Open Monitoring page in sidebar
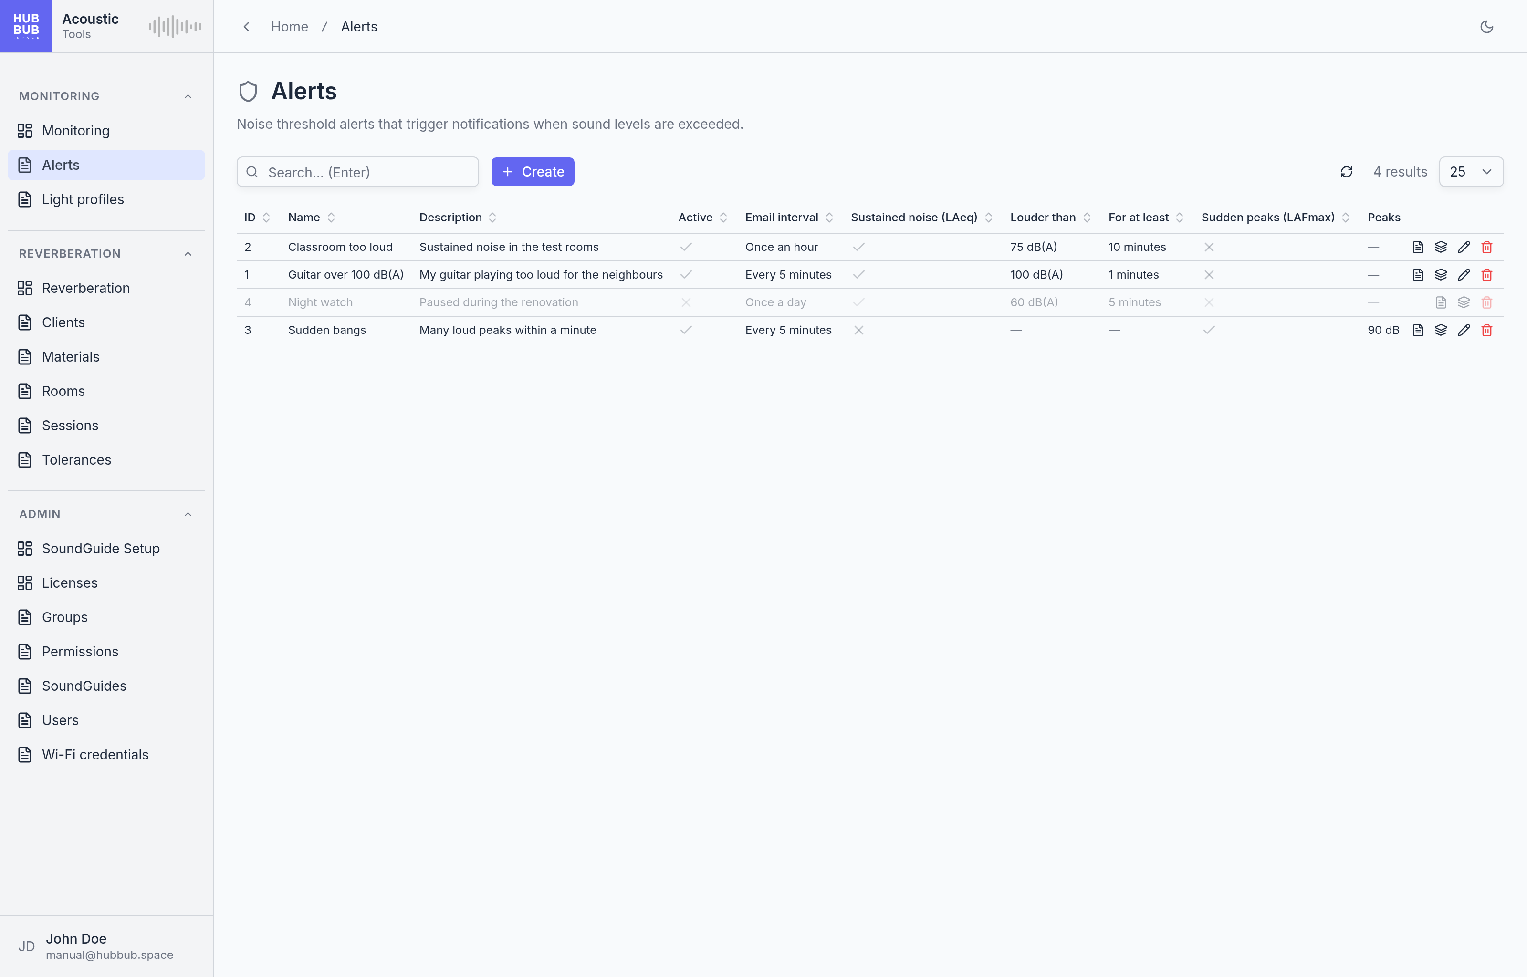Screen dimensions: 1527x977 click(x=106, y=131)
